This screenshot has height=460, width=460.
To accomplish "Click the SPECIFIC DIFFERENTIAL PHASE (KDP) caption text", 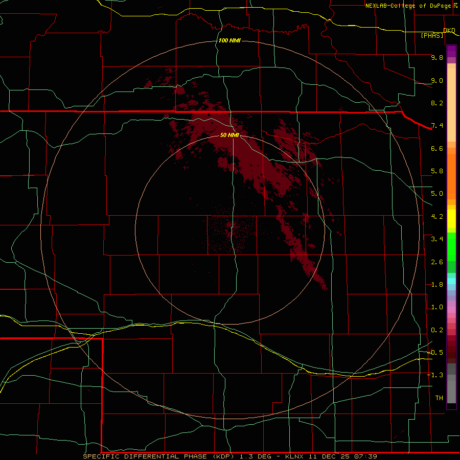I will coord(159,456).
